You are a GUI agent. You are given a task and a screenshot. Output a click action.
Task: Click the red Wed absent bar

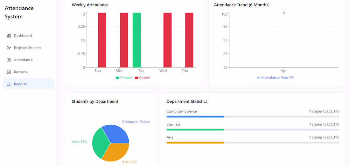pyautogui.click(x=167, y=40)
